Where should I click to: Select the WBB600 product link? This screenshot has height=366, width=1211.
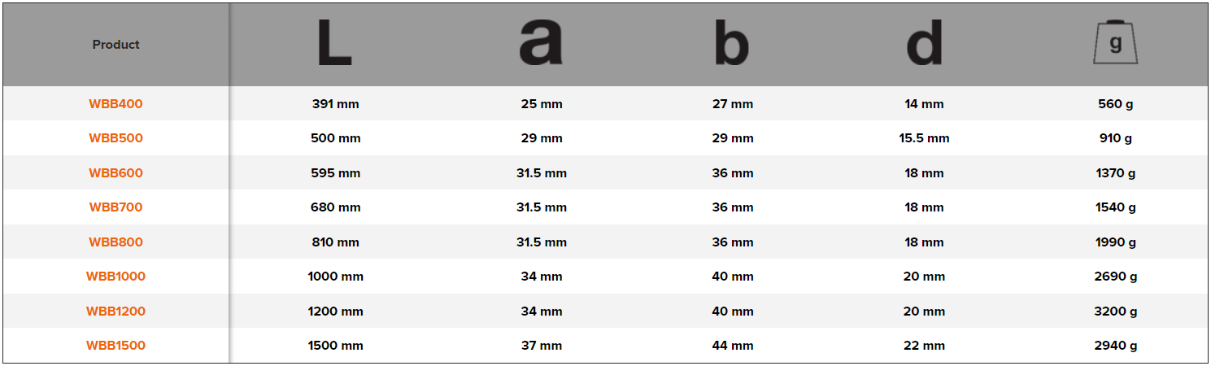point(115,173)
